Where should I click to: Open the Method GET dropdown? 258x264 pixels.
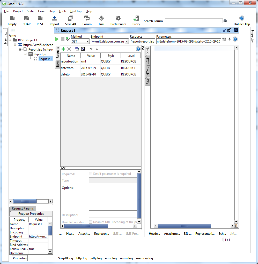(87, 41)
